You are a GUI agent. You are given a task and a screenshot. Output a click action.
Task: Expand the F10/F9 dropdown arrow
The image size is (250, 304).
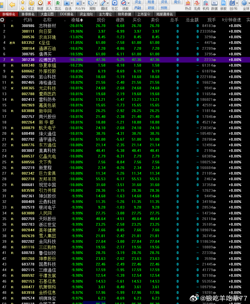pyautogui.click(x=84, y=3)
